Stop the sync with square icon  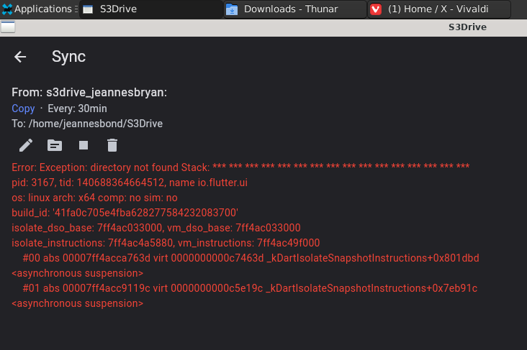pyautogui.click(x=84, y=145)
